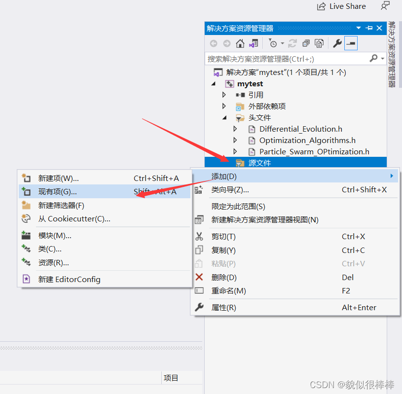The image size is (402, 394).
Task: Choose 新建筛选器(F) in submenu
Action: (x=105, y=205)
